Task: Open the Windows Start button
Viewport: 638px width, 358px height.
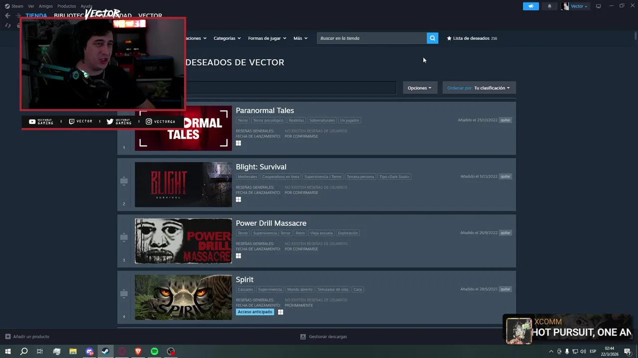Action: (x=7, y=352)
